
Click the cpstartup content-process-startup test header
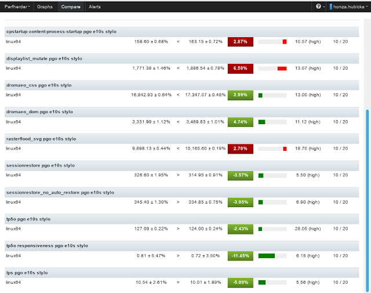(181, 31)
